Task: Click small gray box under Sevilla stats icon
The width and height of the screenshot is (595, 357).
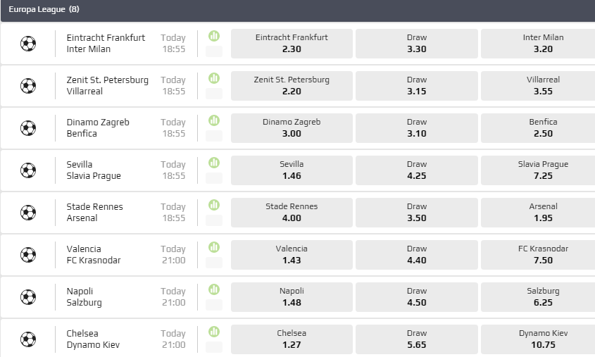Action: (x=214, y=178)
